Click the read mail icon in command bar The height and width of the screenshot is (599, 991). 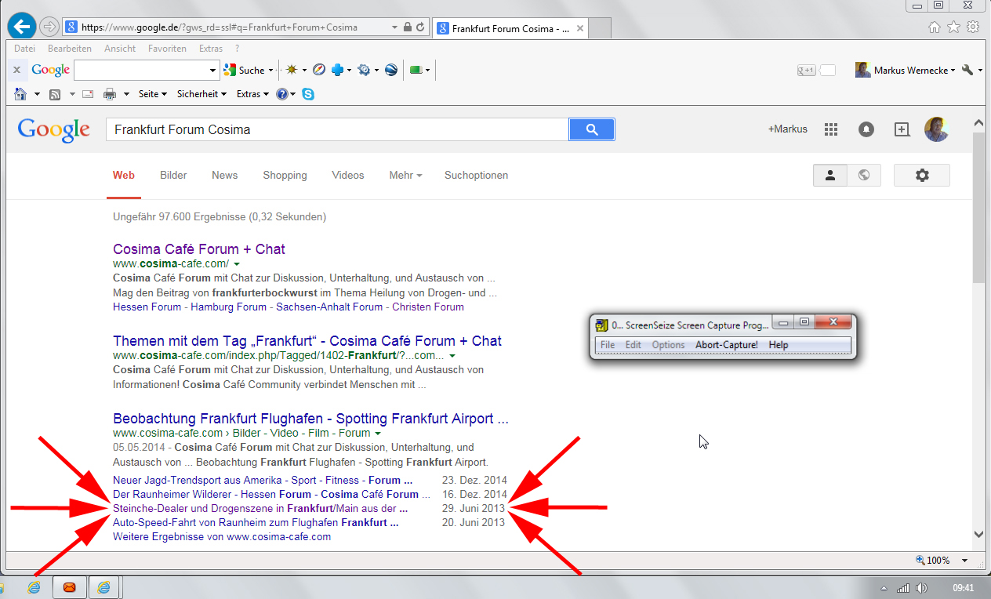(88, 94)
